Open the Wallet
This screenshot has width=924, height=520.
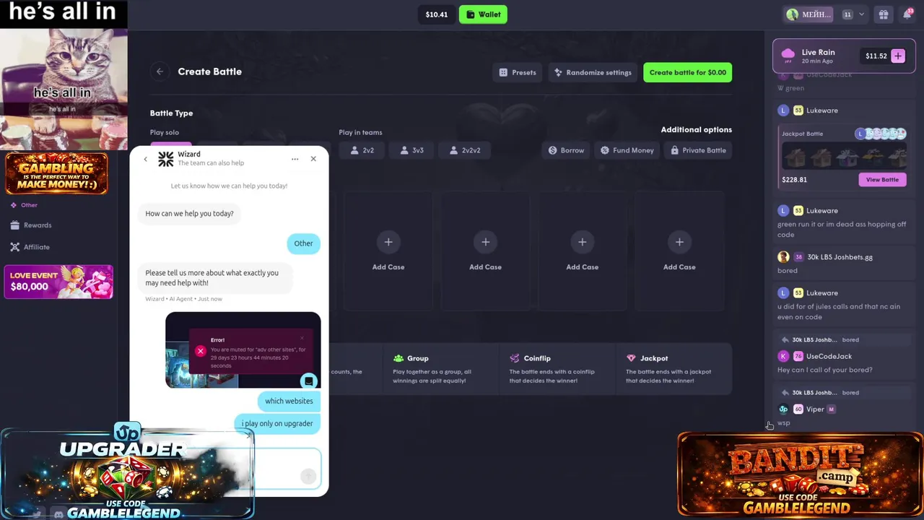click(x=483, y=14)
